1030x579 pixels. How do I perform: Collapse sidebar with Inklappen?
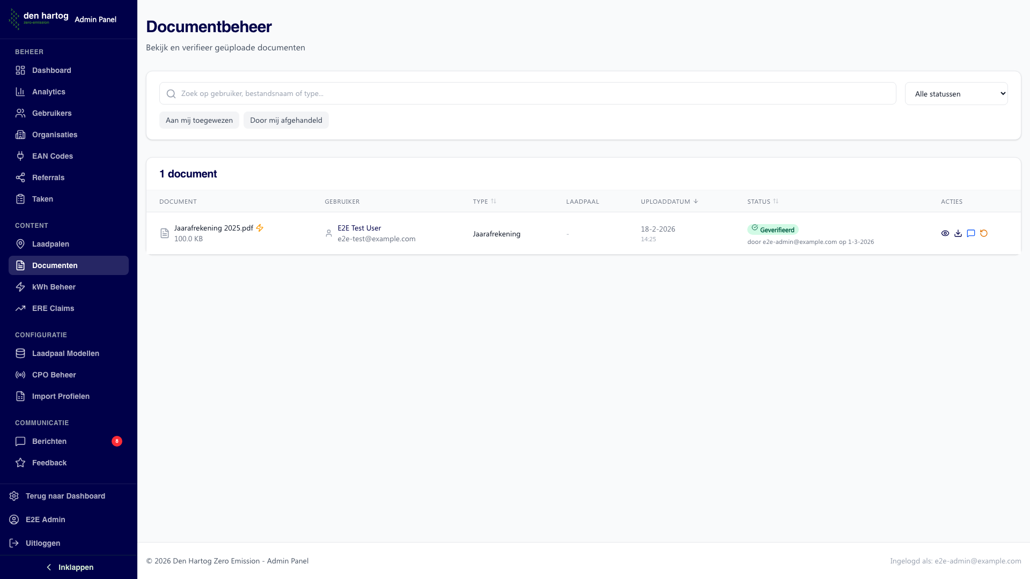coord(69,567)
